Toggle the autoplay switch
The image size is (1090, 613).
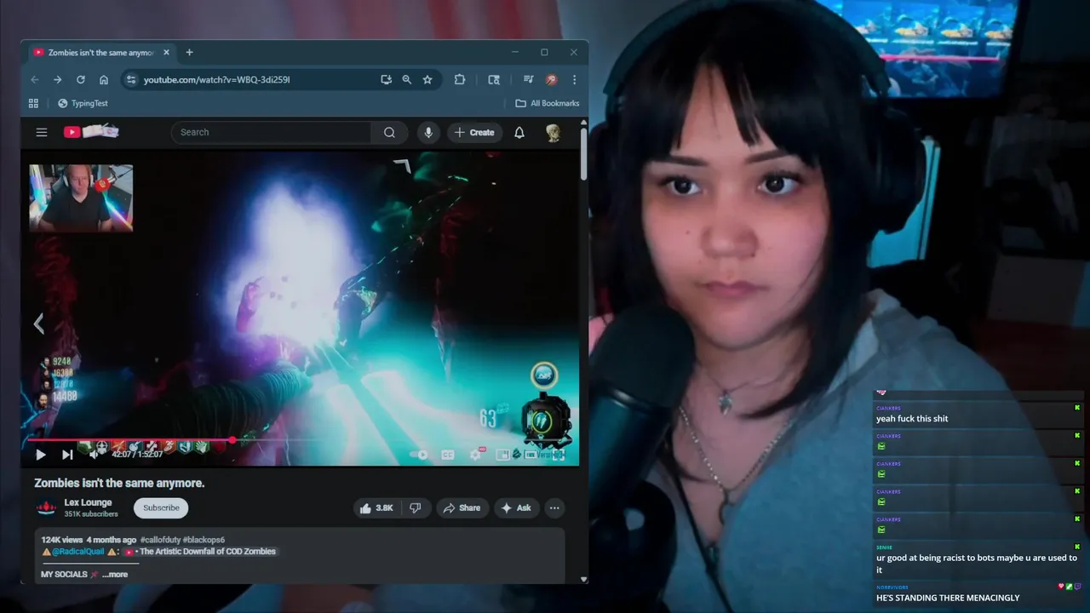419,455
